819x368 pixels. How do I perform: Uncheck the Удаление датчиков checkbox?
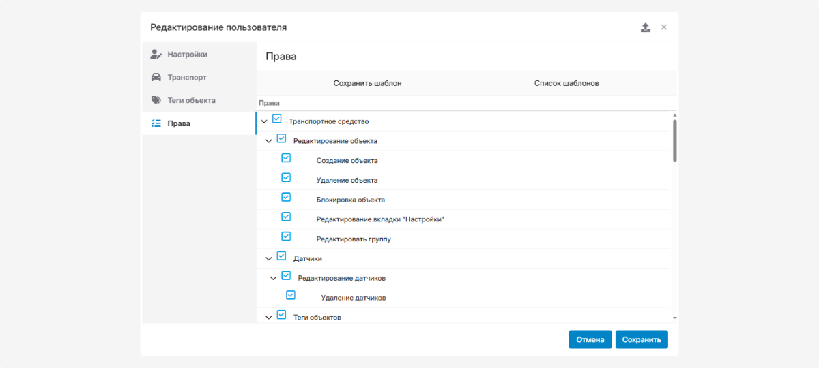click(291, 295)
